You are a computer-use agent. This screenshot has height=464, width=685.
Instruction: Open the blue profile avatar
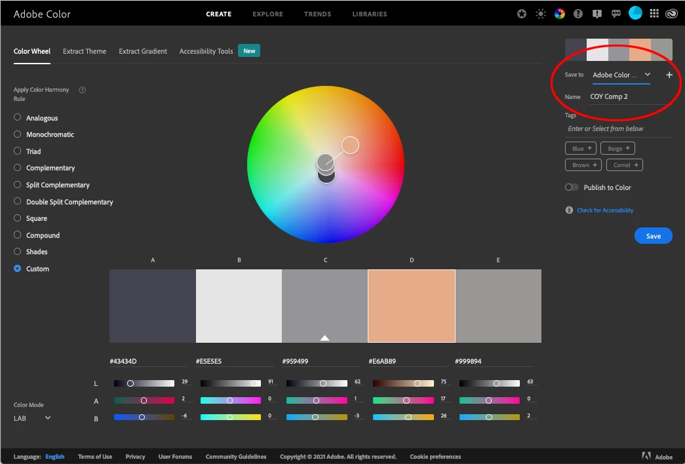pyautogui.click(x=635, y=13)
